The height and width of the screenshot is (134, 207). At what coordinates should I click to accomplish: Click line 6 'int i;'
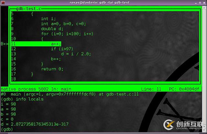pos(49,19)
